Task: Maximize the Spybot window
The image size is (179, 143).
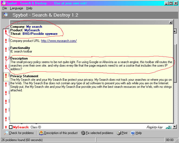Action: [171, 3]
